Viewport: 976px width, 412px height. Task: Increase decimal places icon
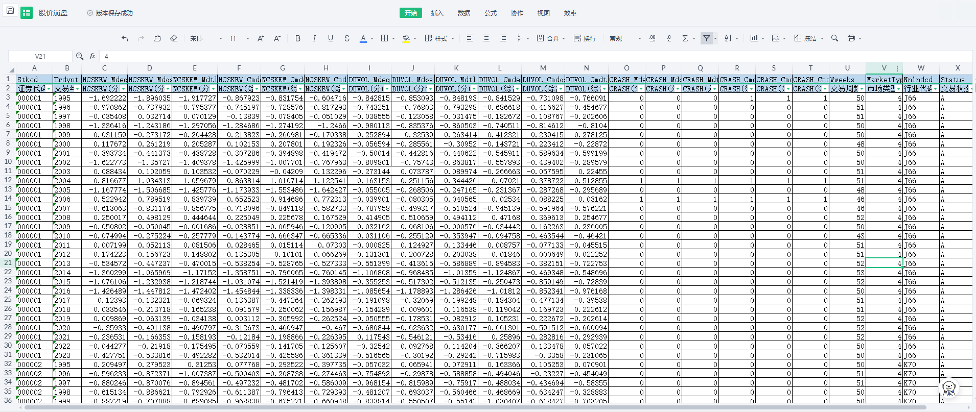[x=653, y=38]
